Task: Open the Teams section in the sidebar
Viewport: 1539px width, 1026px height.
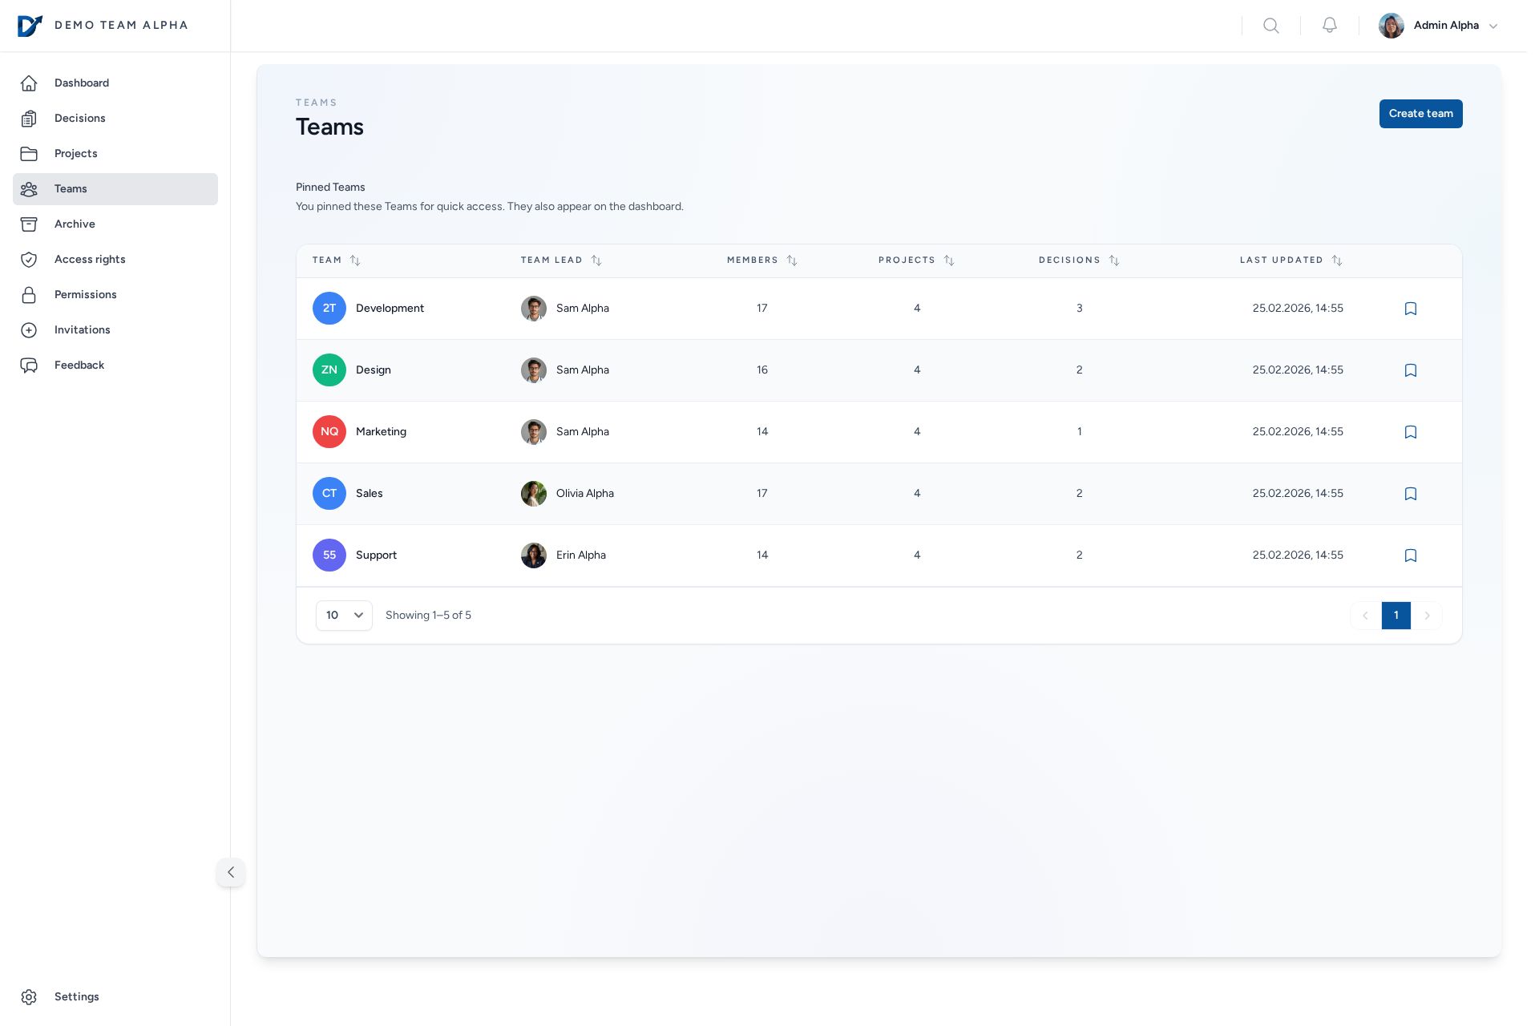Action: 71,188
